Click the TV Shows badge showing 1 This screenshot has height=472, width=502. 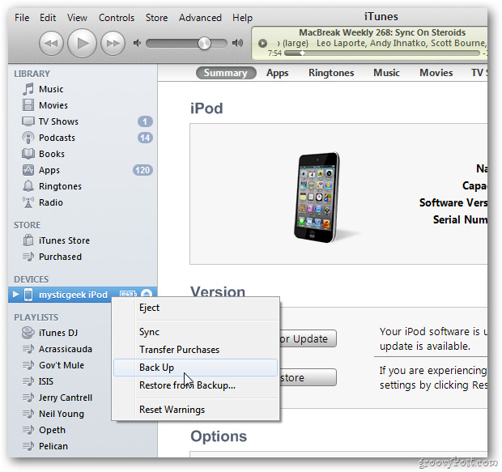(145, 121)
